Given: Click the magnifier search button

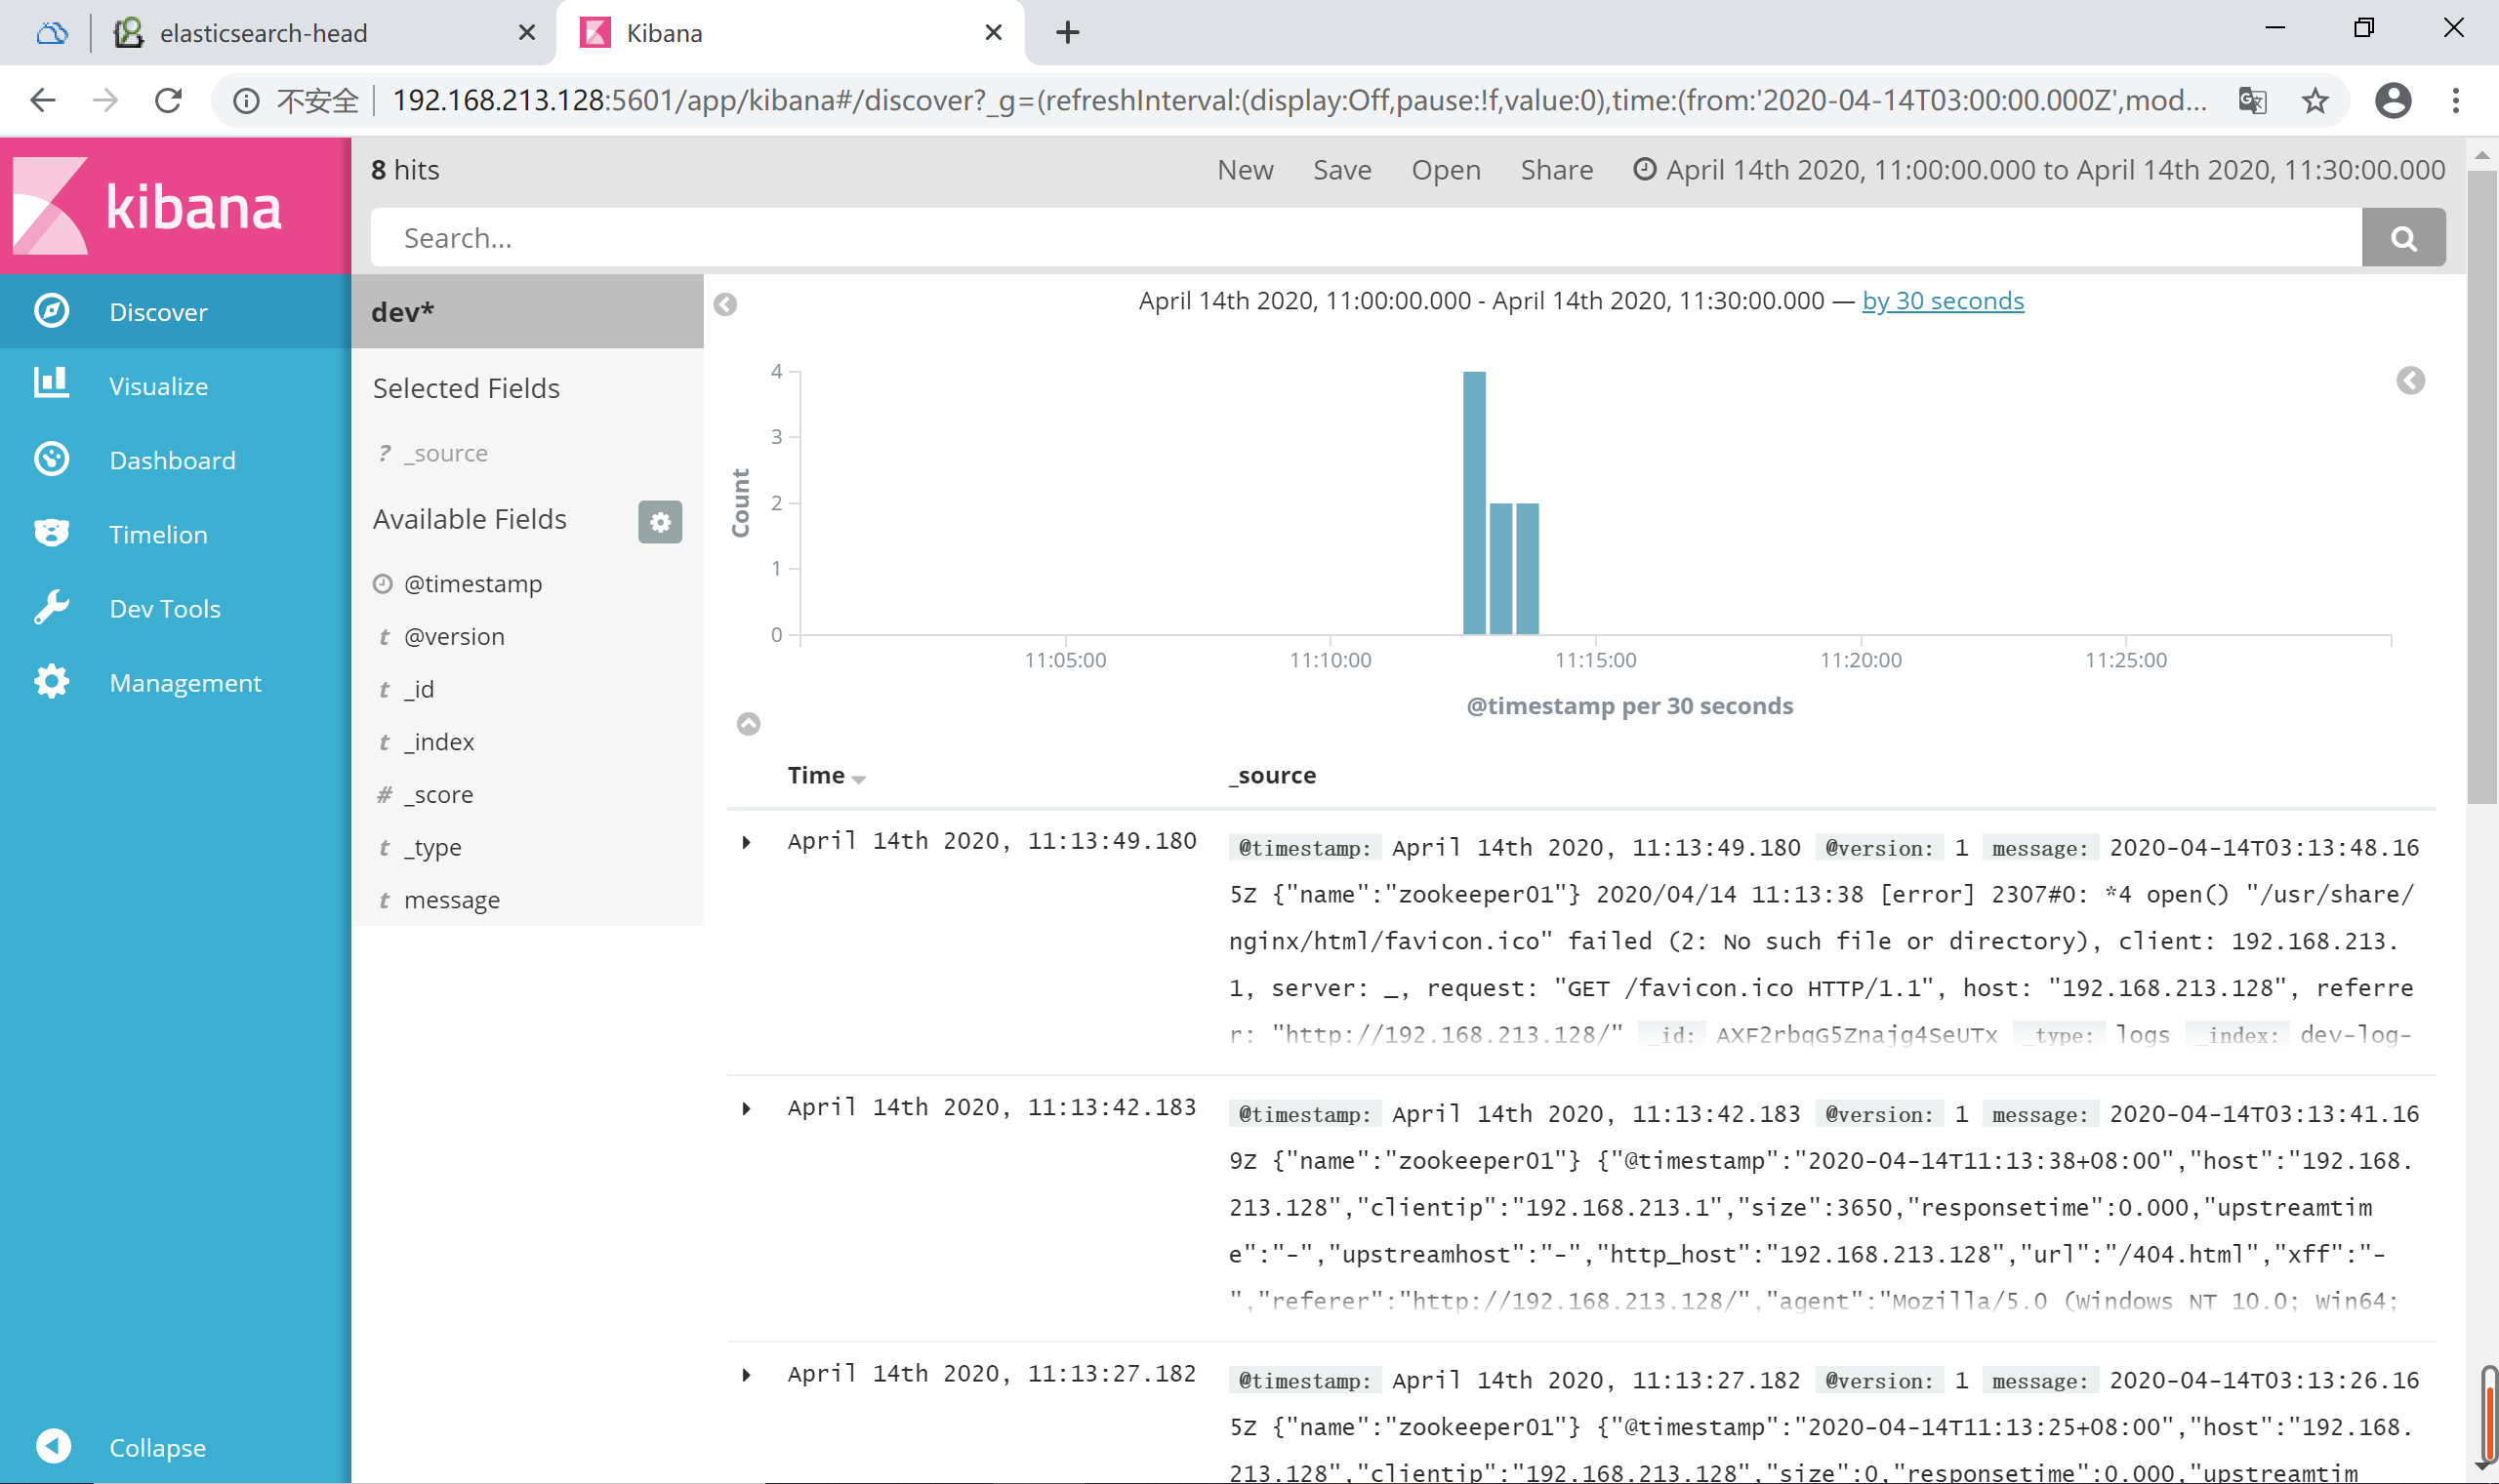Looking at the screenshot, I should tap(2404, 238).
